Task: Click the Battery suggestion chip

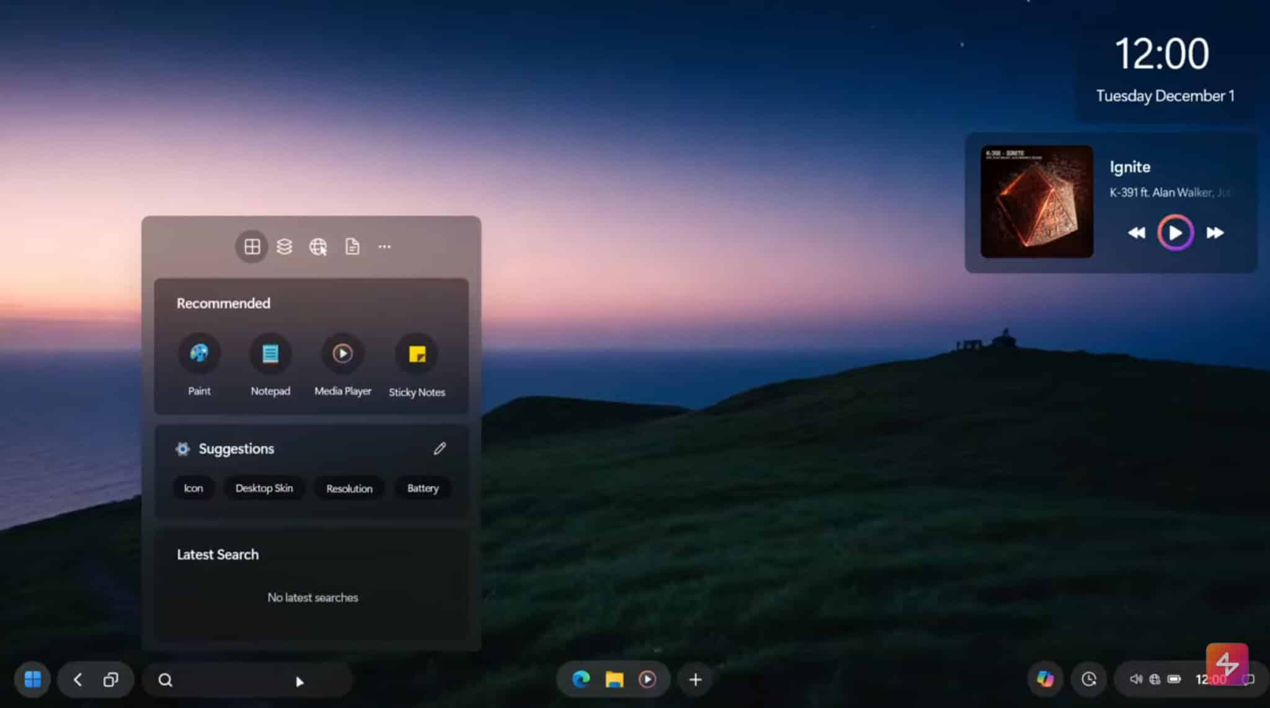Action: pos(422,488)
